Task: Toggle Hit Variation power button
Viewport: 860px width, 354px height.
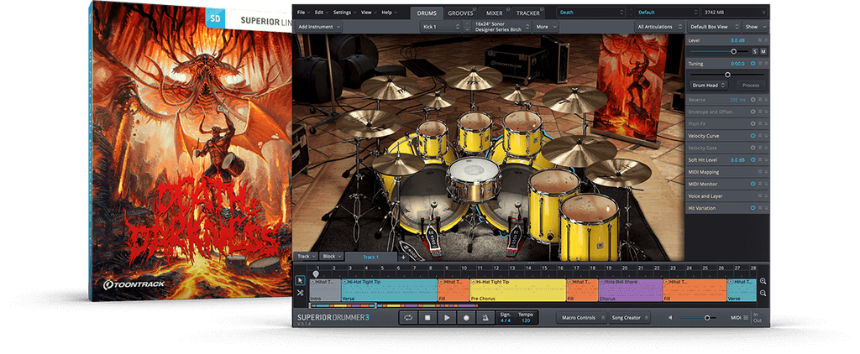Action: click(x=753, y=208)
